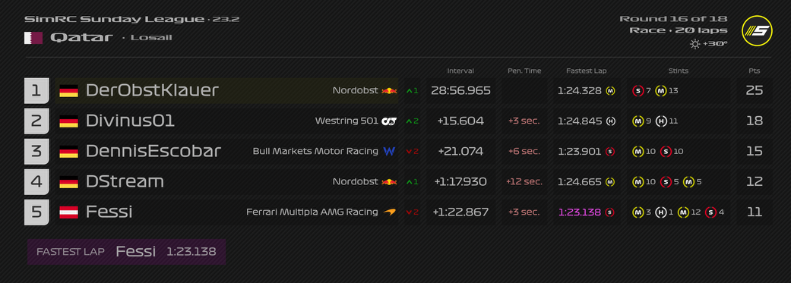Click the Stints column header
The image size is (791, 283).
(678, 71)
